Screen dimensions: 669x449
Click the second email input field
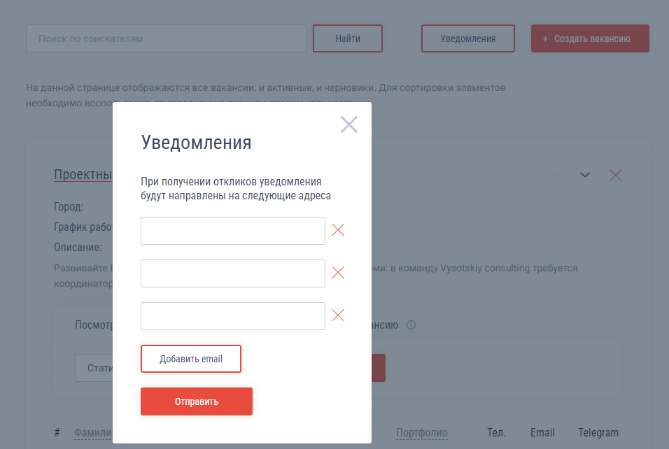pyautogui.click(x=232, y=273)
